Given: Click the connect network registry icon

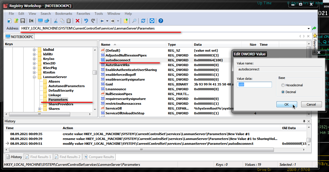Looking at the screenshot, I should coord(47,21).
